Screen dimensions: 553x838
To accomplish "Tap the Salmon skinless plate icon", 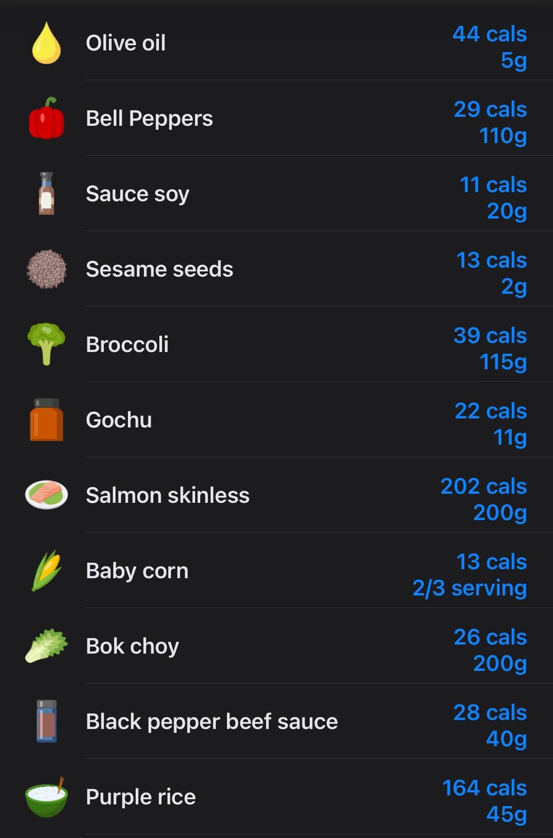I will tap(47, 495).
